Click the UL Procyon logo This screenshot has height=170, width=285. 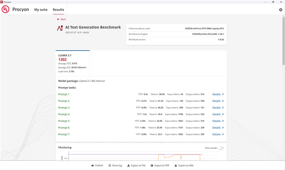(5, 9)
